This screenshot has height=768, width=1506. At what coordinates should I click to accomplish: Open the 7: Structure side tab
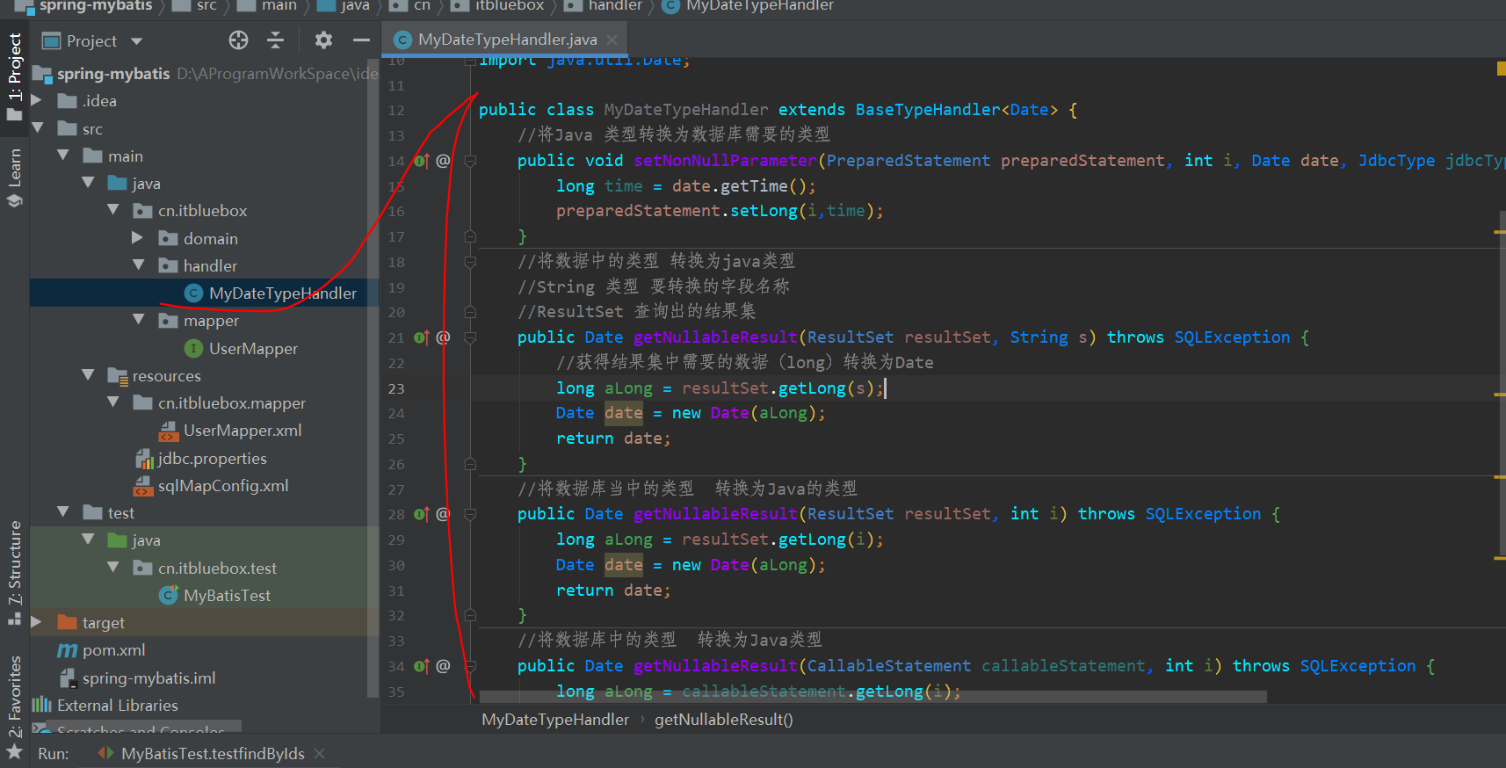pos(14,573)
